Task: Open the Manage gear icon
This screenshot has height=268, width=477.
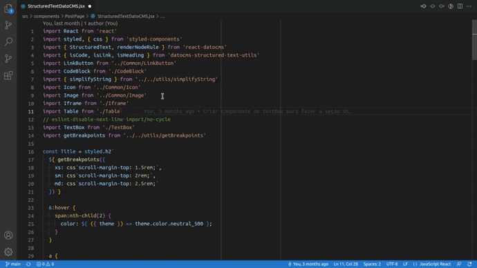Action: point(8,251)
